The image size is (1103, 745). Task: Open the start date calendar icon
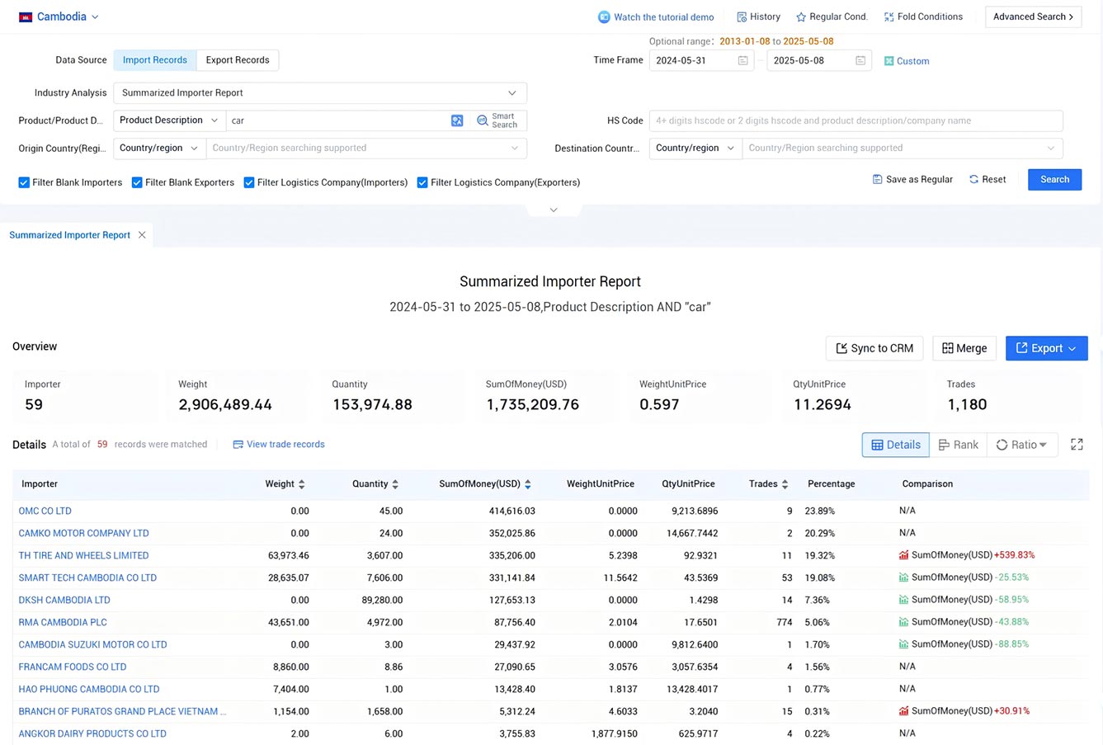[x=742, y=61]
